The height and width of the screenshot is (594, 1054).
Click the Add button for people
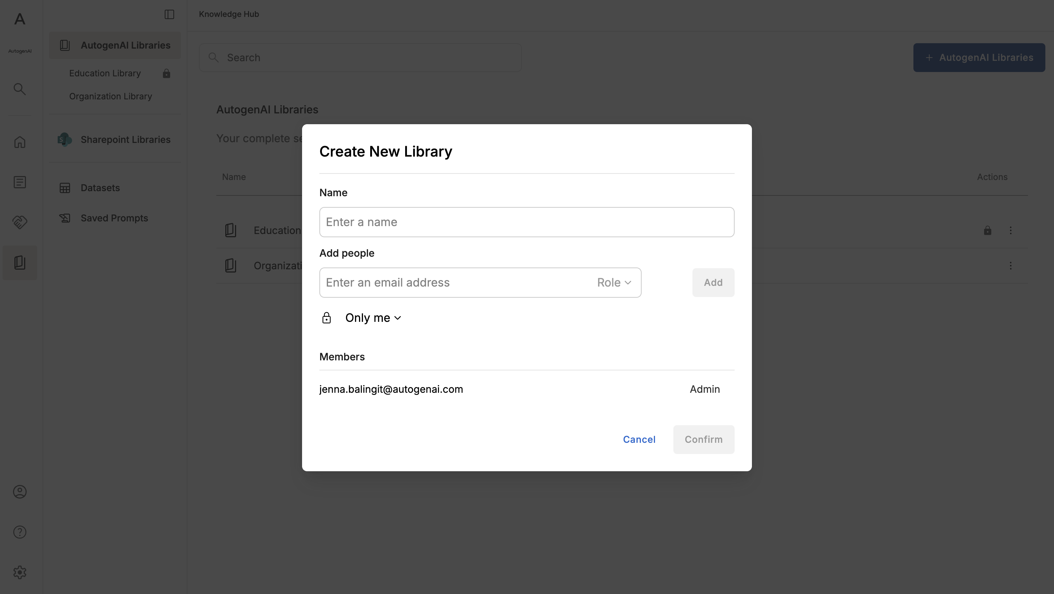[713, 283]
